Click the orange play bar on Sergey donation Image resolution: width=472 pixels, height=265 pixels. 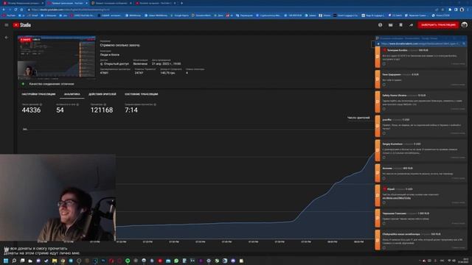point(378,150)
